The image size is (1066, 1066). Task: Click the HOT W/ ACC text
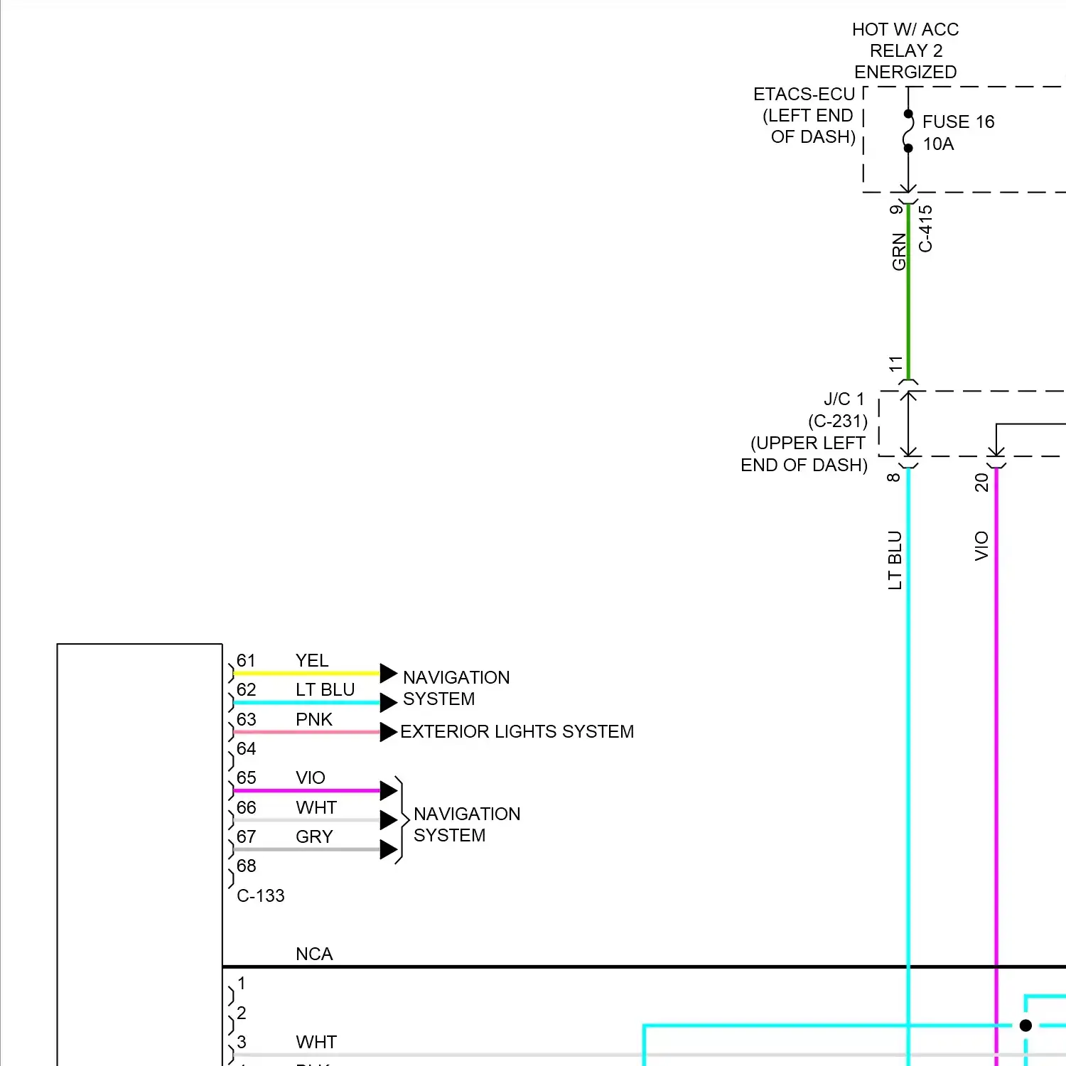[x=905, y=30]
